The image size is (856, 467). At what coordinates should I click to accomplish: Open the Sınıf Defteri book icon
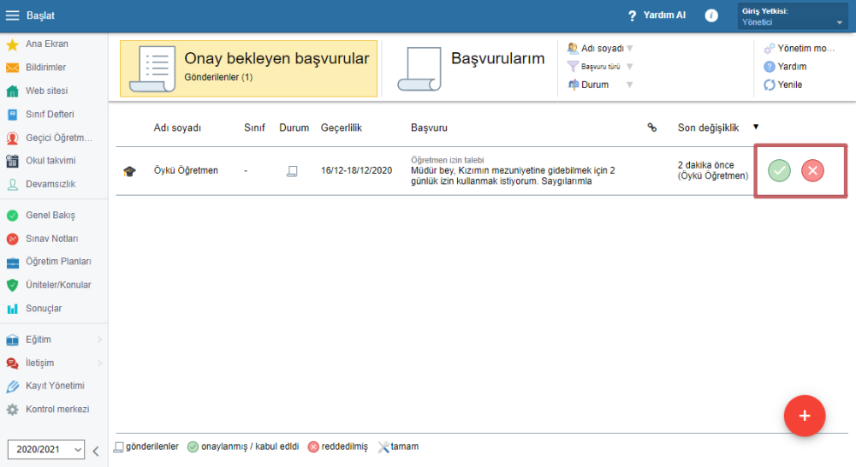(x=12, y=115)
